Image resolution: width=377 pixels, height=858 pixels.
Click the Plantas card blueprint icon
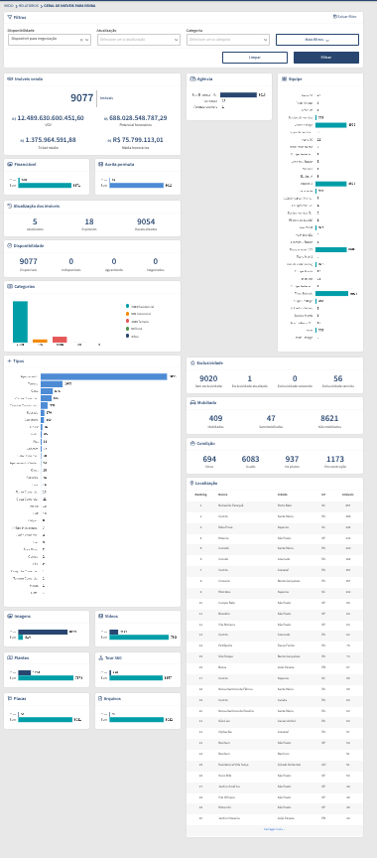coord(10,657)
